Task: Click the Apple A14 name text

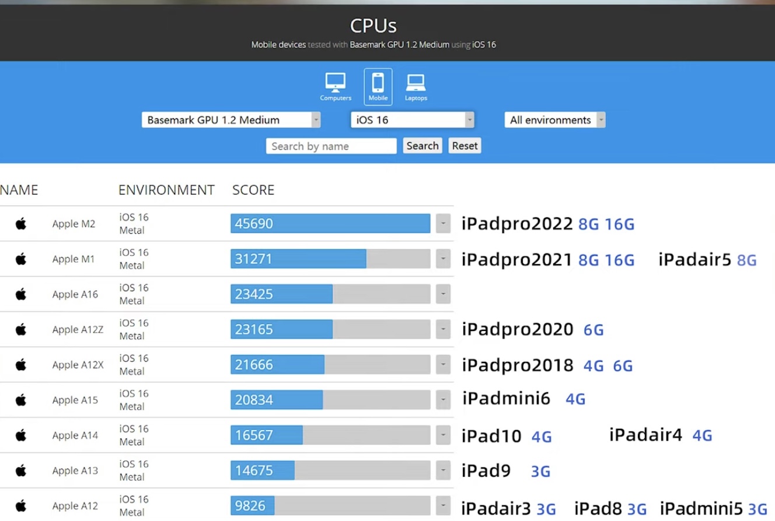Action: 75,435
